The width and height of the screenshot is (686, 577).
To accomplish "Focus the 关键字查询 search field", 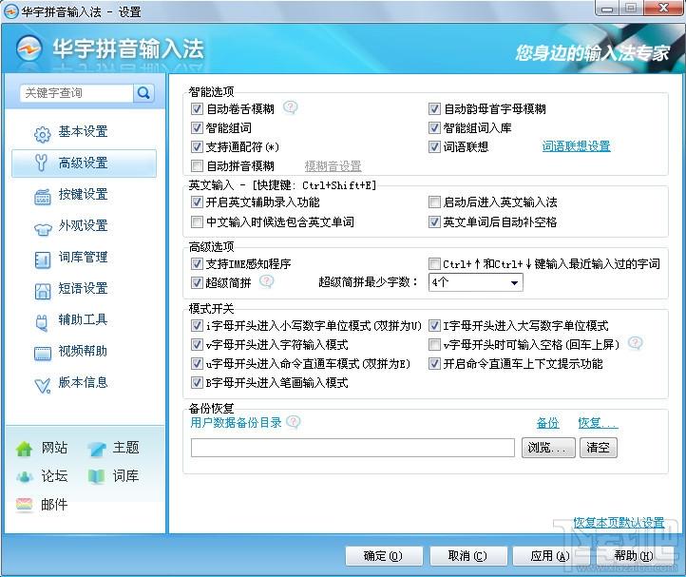I will [76, 93].
